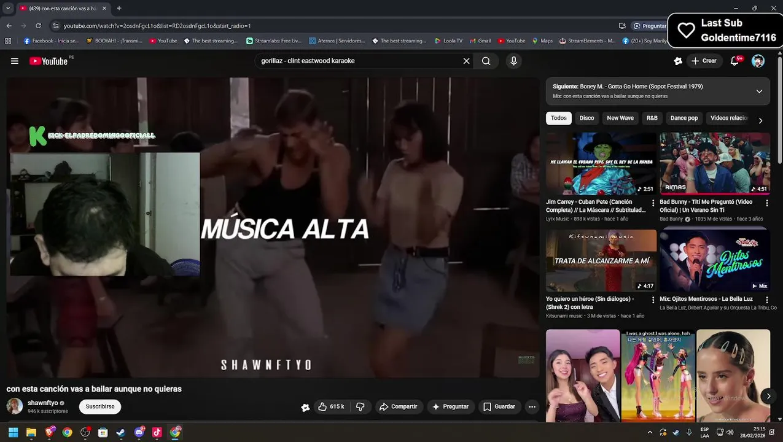Open options for Yo quiero un héroe video
The height and width of the screenshot is (442, 783).
(x=653, y=300)
